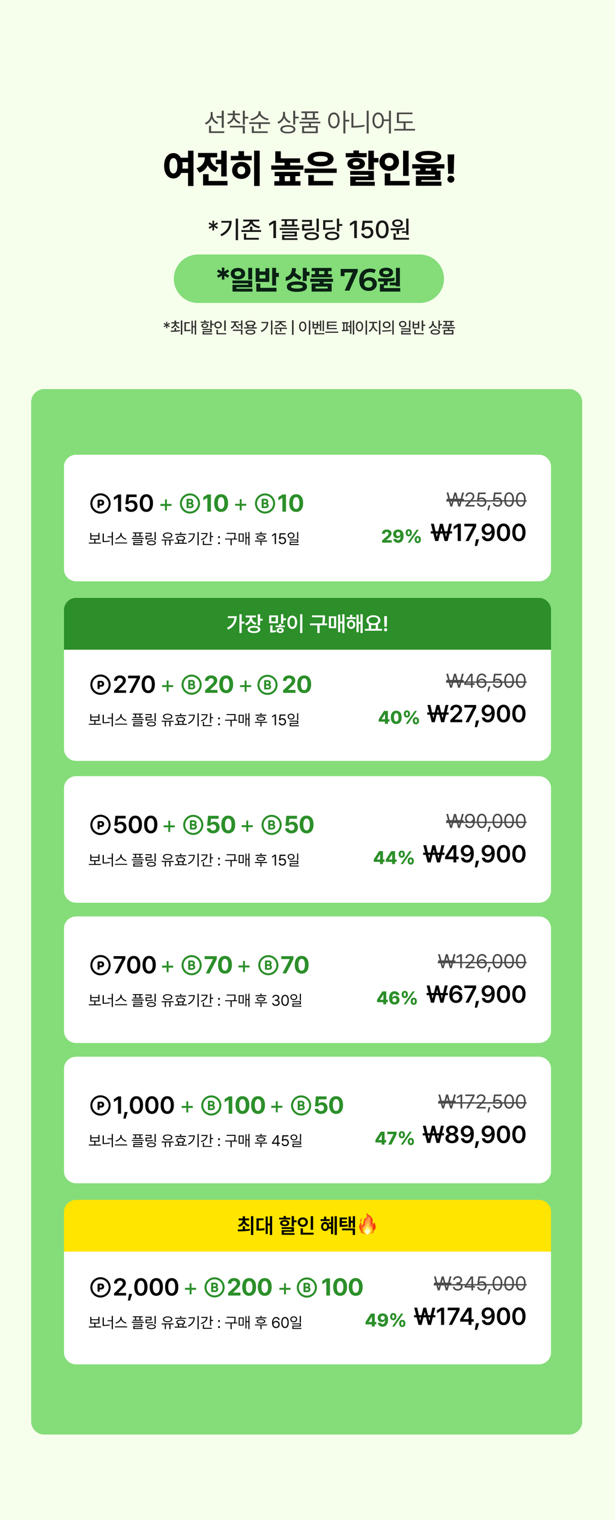The height and width of the screenshot is (1520, 615).
Task: Select the ₩17,900 package price
Action: tap(478, 533)
